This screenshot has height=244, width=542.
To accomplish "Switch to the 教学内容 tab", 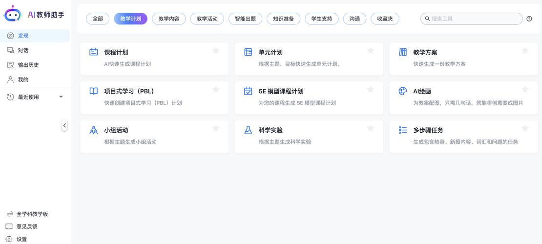I will pos(169,19).
